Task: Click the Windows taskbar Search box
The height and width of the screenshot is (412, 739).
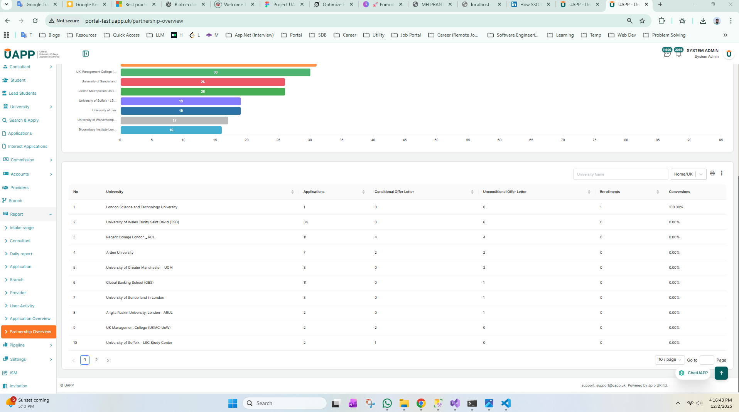Action: point(285,403)
